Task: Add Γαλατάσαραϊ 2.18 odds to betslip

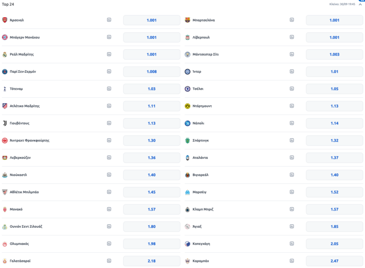Action: (x=151, y=261)
